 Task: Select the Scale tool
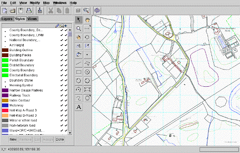point(87,46)
